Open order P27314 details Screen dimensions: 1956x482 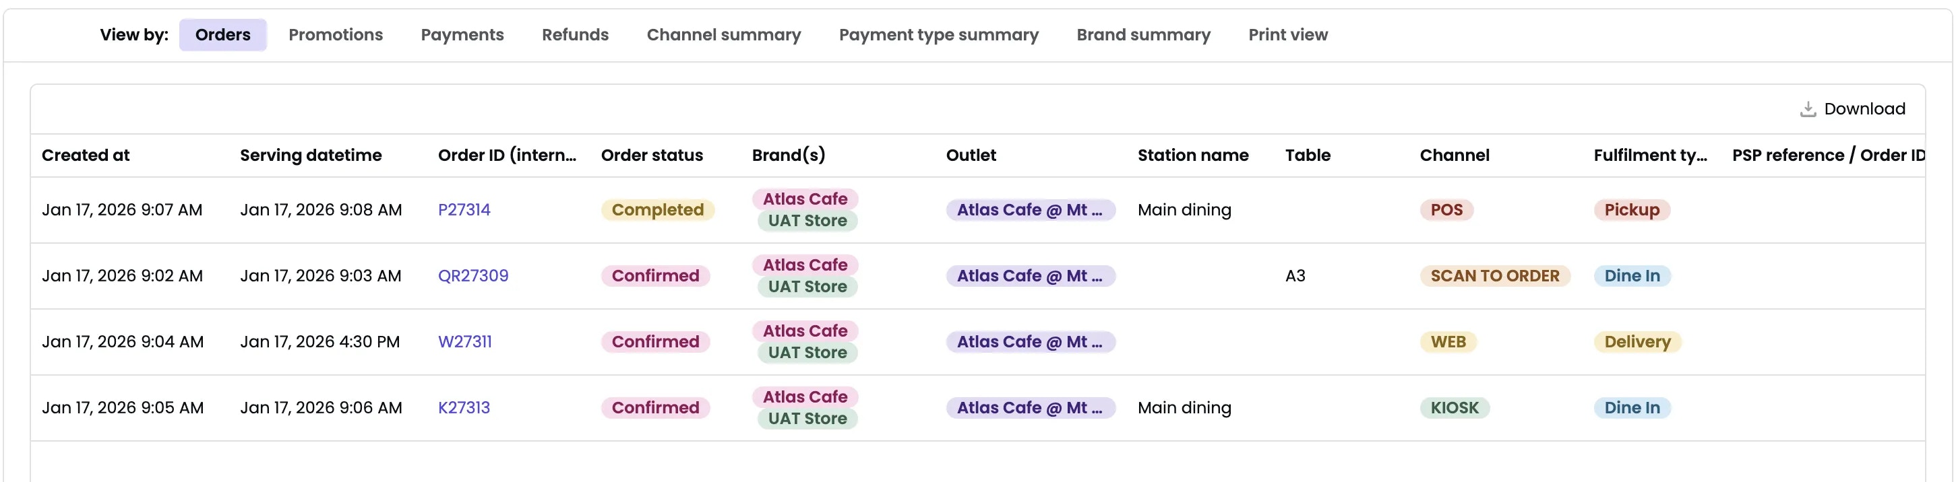tap(464, 209)
